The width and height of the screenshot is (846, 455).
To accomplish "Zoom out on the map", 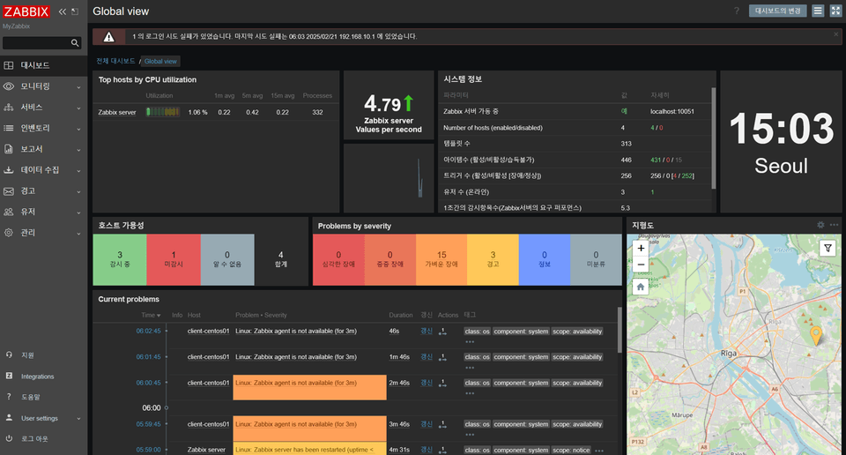I will pyautogui.click(x=641, y=265).
